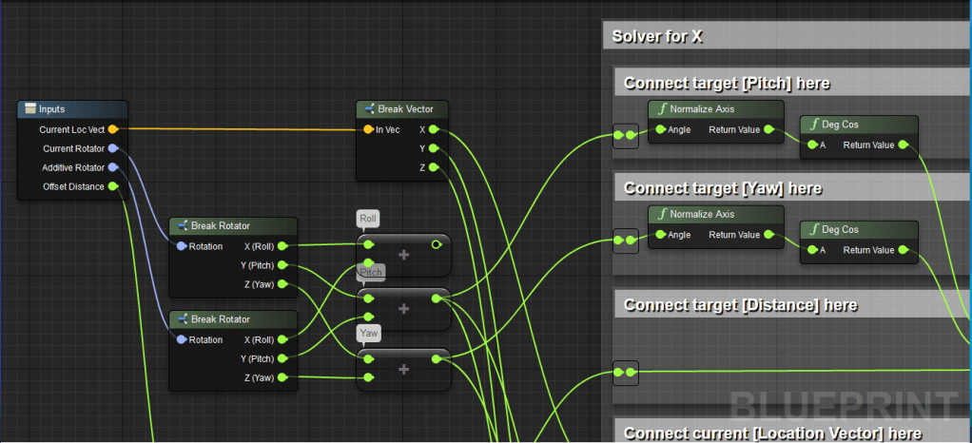This screenshot has height=443, width=972.
Task: Select the reroute node in the Distance section
Action: [625, 373]
